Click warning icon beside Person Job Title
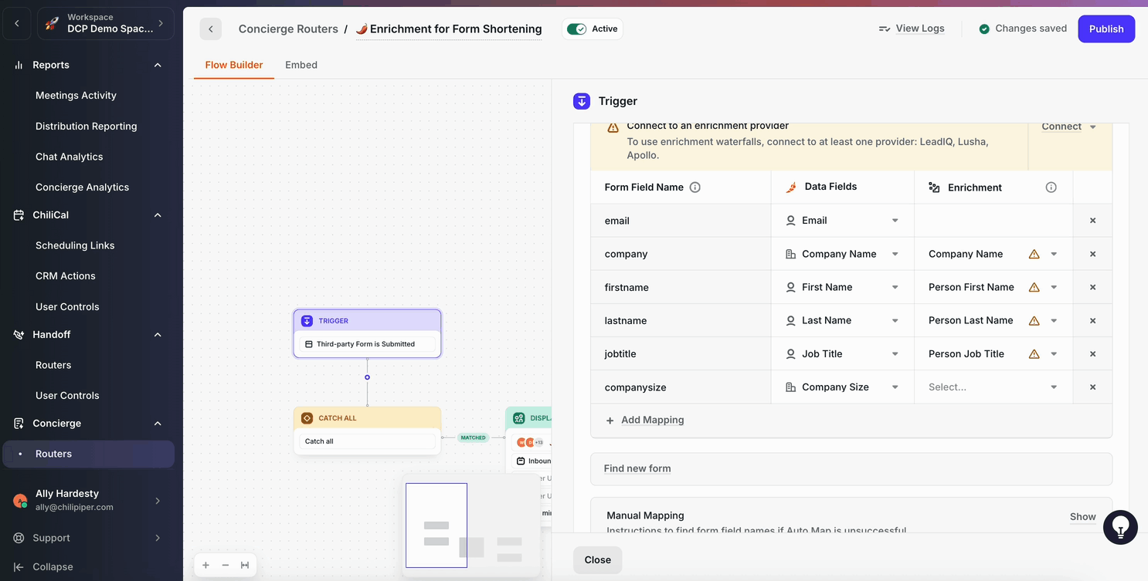This screenshot has width=1148, height=581. click(1034, 353)
